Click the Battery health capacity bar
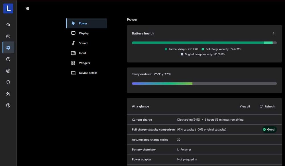Screen dimensions: 285x166 [204, 43]
